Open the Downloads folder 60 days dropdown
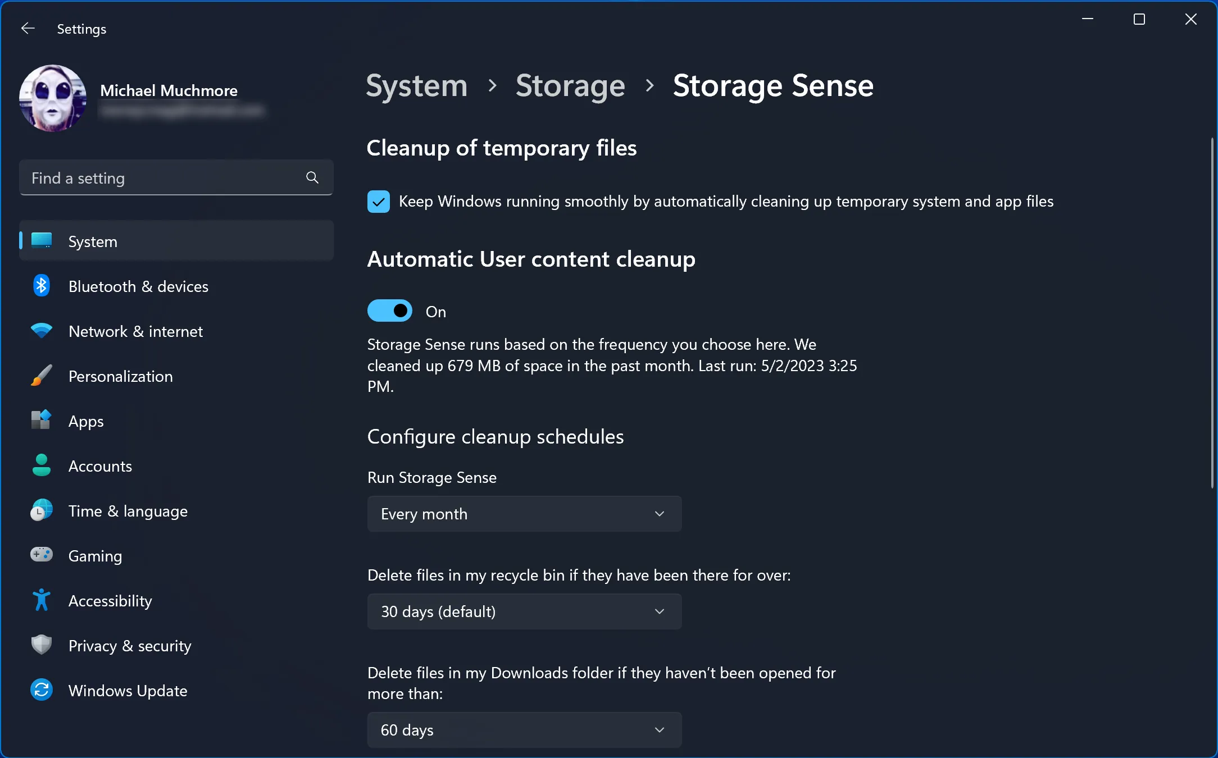 coord(524,730)
